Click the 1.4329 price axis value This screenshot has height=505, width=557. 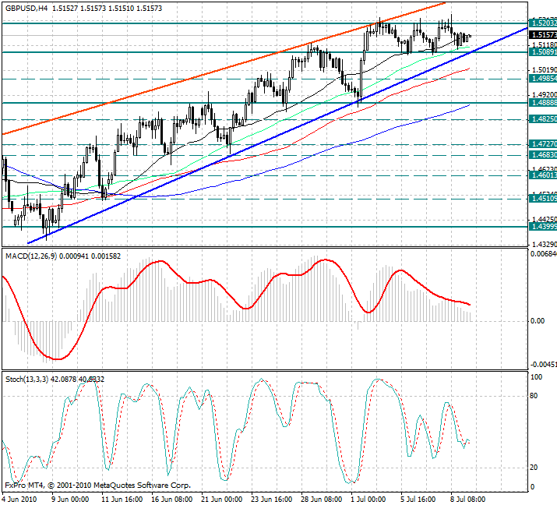(x=544, y=244)
